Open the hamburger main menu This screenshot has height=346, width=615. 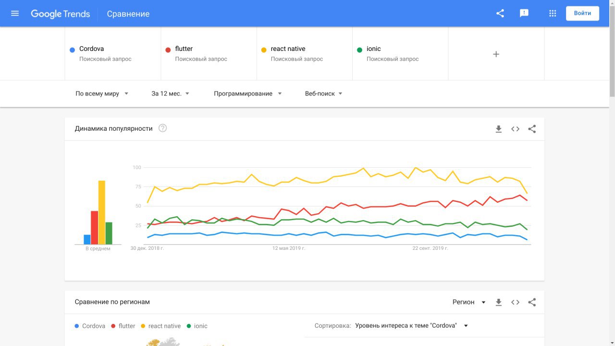click(x=15, y=13)
